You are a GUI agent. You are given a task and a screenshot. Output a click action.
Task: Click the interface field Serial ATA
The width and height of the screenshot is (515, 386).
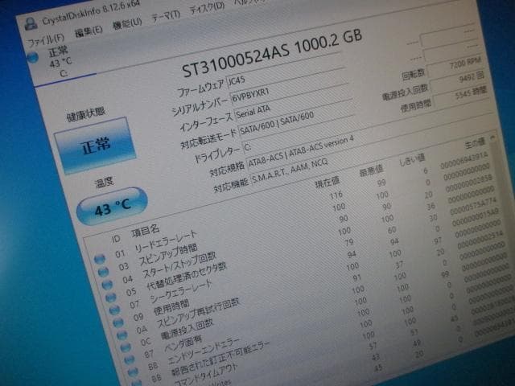tap(291, 101)
